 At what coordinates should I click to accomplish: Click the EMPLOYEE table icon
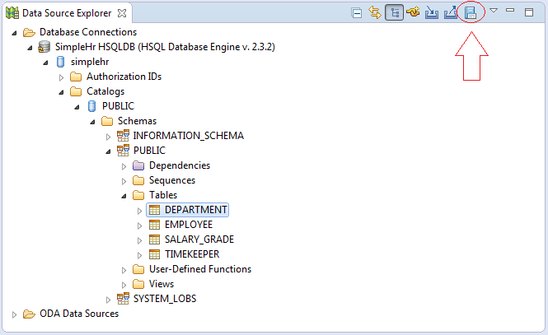coord(154,225)
